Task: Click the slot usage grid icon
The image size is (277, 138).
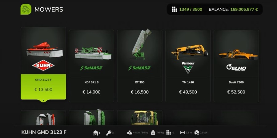Action: pos(175,9)
